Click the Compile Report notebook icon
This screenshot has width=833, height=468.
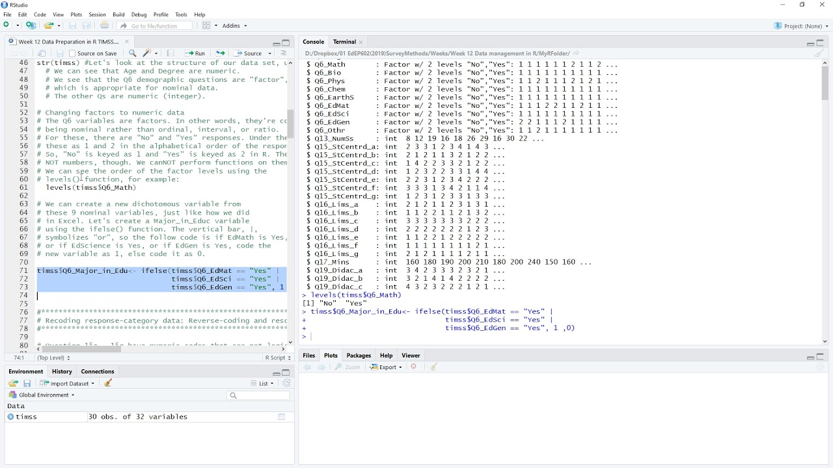tap(170, 53)
